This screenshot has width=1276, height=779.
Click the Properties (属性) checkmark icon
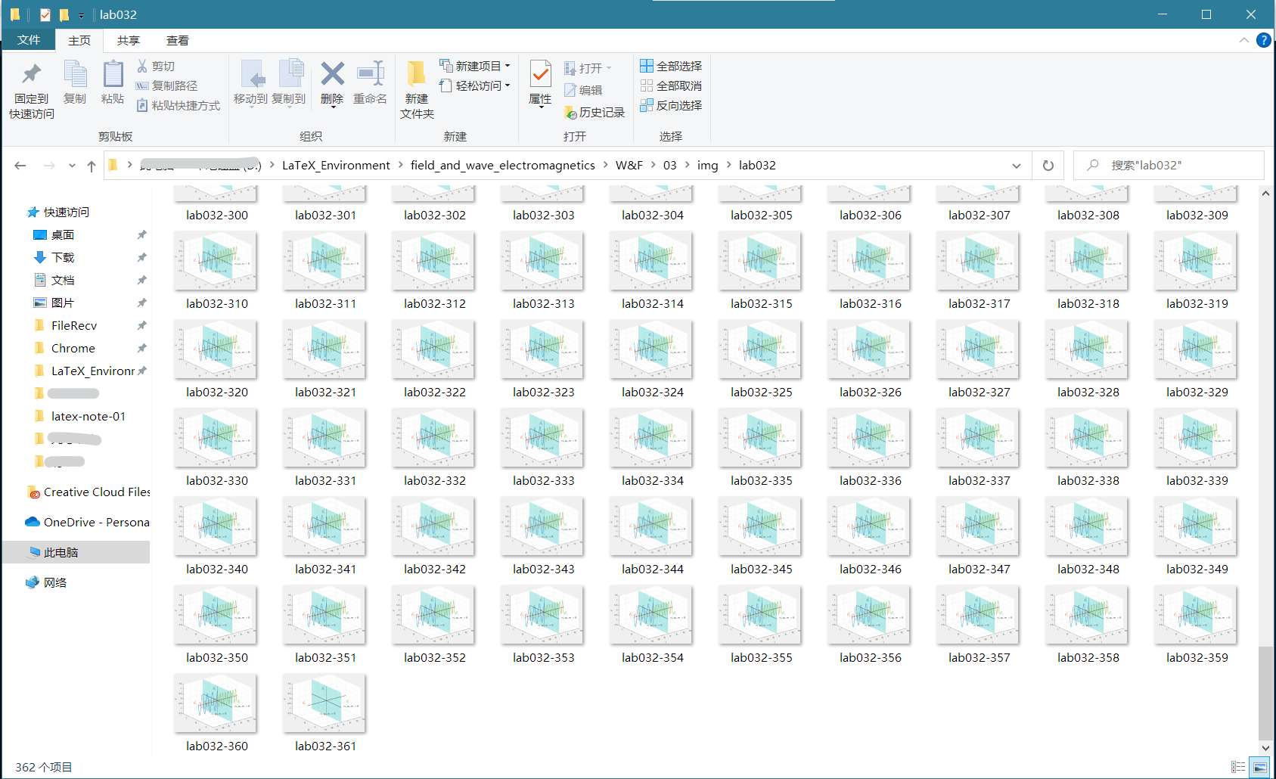pyautogui.click(x=540, y=75)
